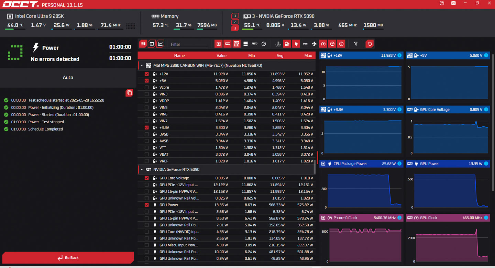Select the VREF sensor row
This screenshot has width=495, height=268.
click(x=227, y=161)
